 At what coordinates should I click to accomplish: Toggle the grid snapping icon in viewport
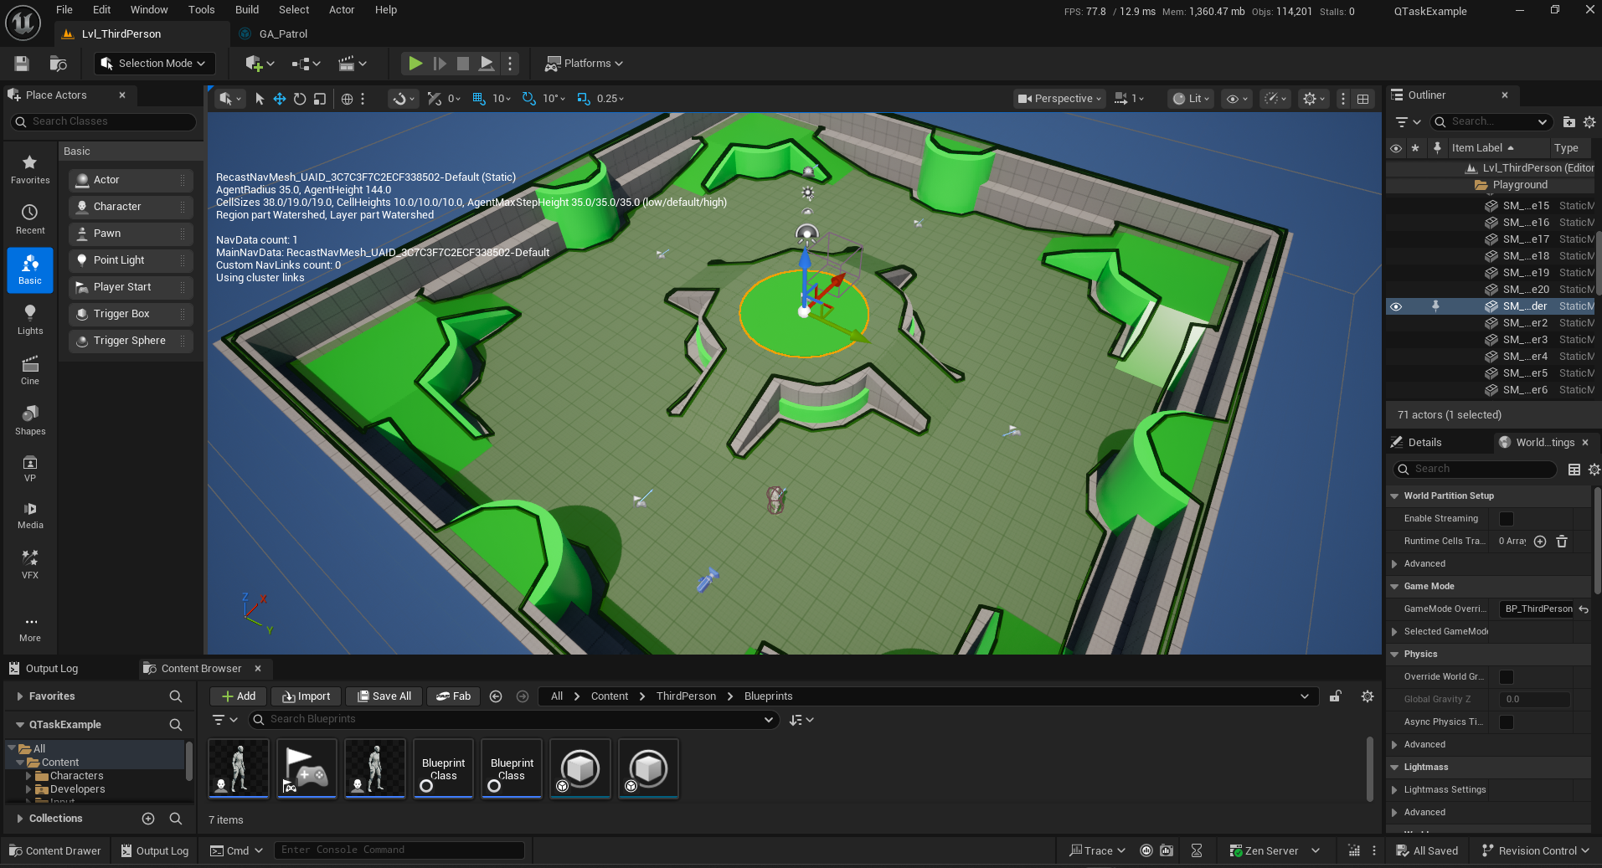479,99
